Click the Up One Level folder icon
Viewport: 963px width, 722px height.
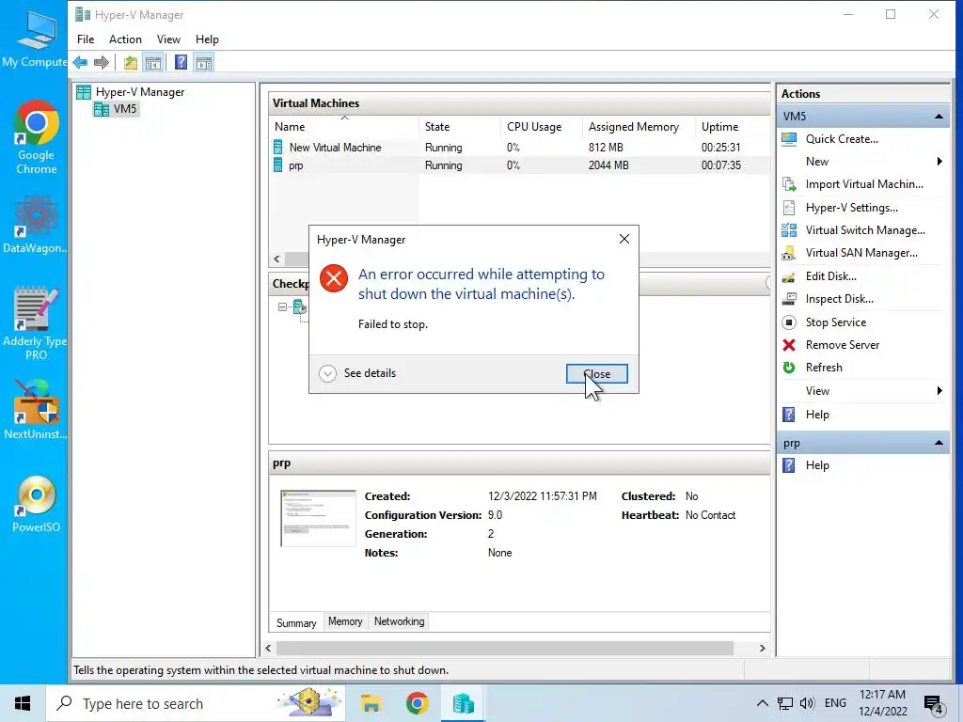[x=130, y=62]
